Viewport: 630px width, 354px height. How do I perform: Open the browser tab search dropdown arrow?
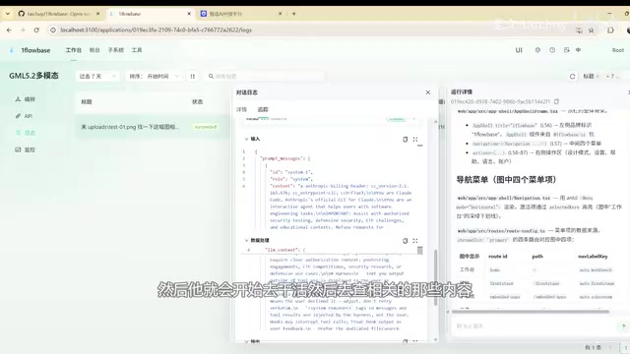click(x=8, y=14)
